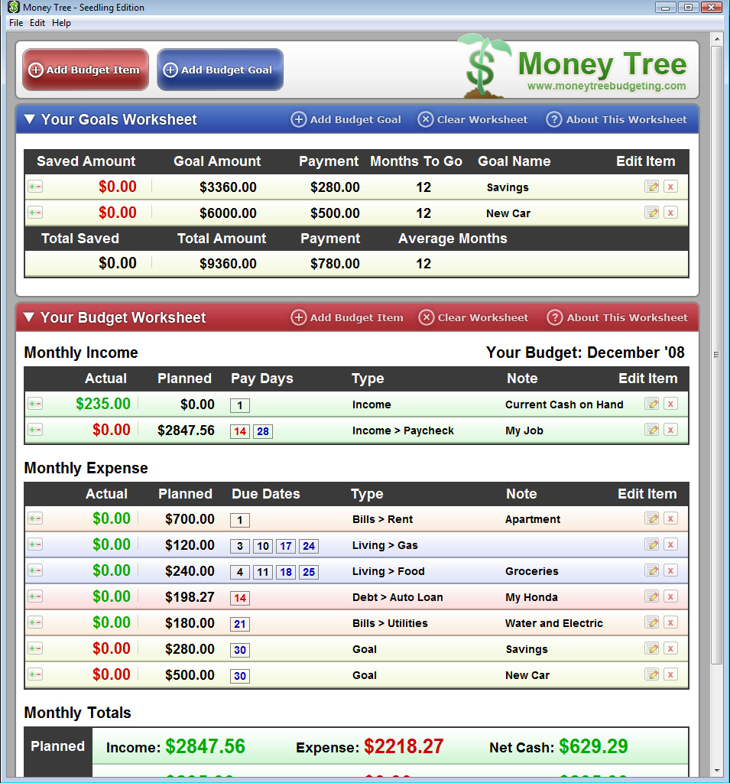Viewport: 730px width, 783px height.
Task: Adjust saved amount for New Car goal
Action: [35, 213]
